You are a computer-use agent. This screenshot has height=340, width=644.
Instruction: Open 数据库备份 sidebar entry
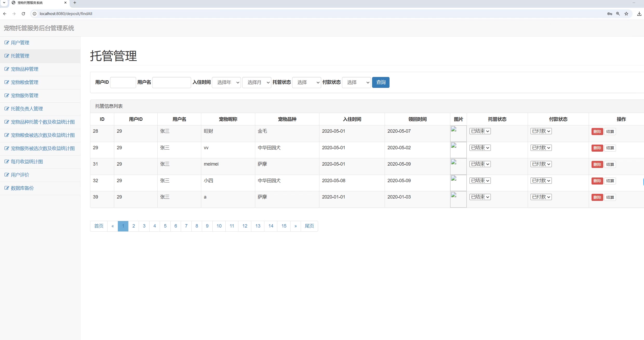pyautogui.click(x=22, y=188)
